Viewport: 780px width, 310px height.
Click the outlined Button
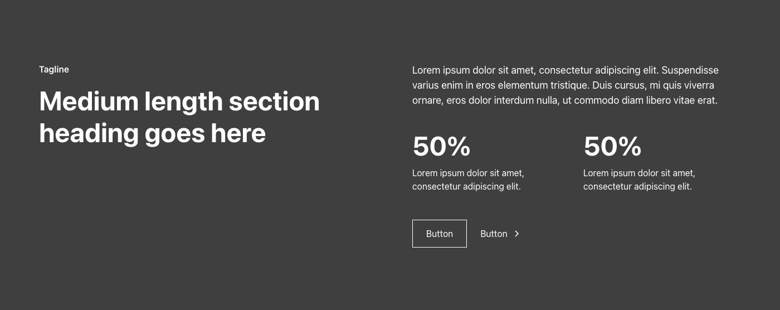click(439, 234)
